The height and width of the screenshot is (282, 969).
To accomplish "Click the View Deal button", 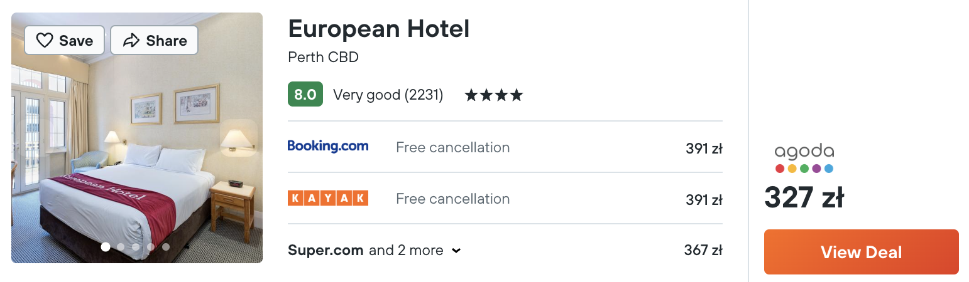I will coord(861,252).
